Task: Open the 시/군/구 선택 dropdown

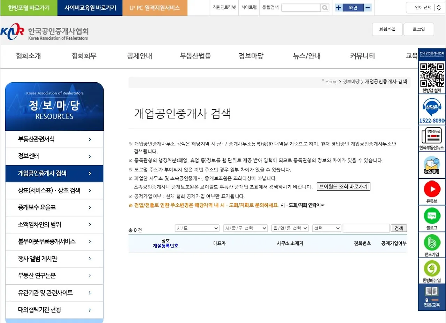Action: tap(245, 228)
